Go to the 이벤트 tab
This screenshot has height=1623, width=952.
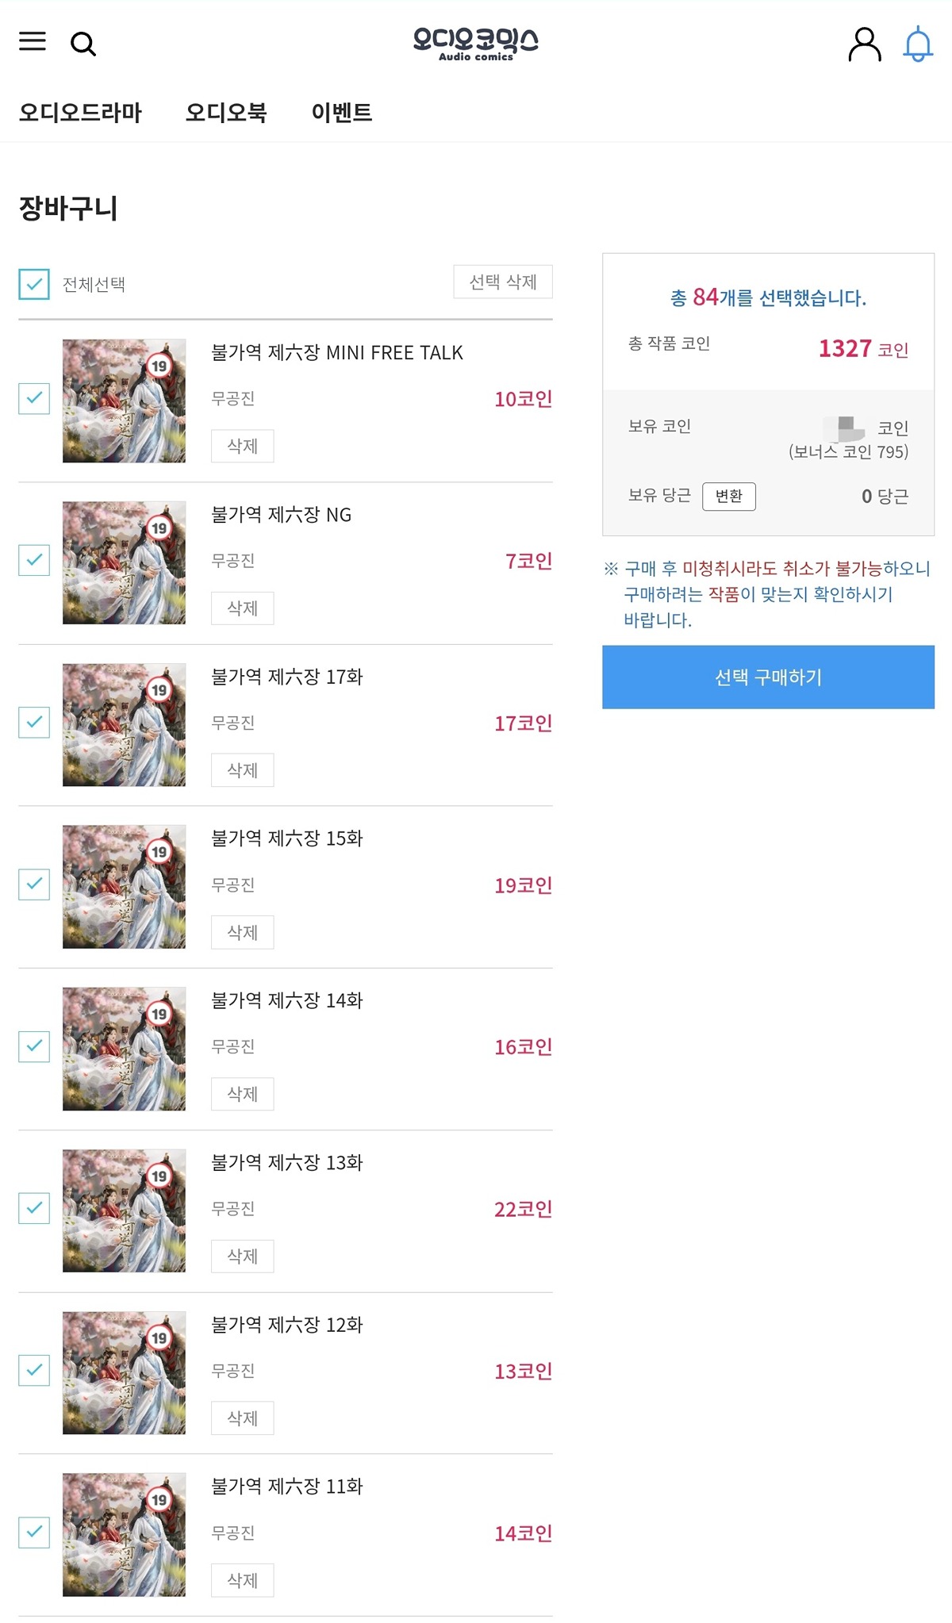pos(342,113)
